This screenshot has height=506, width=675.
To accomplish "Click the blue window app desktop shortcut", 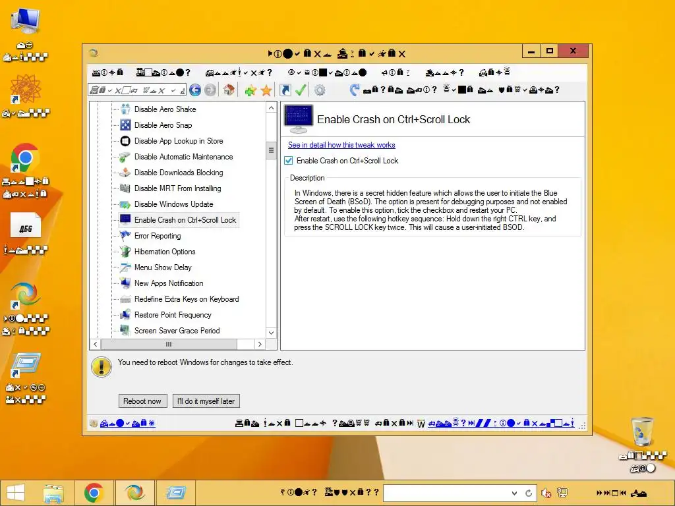I will tap(26, 365).
